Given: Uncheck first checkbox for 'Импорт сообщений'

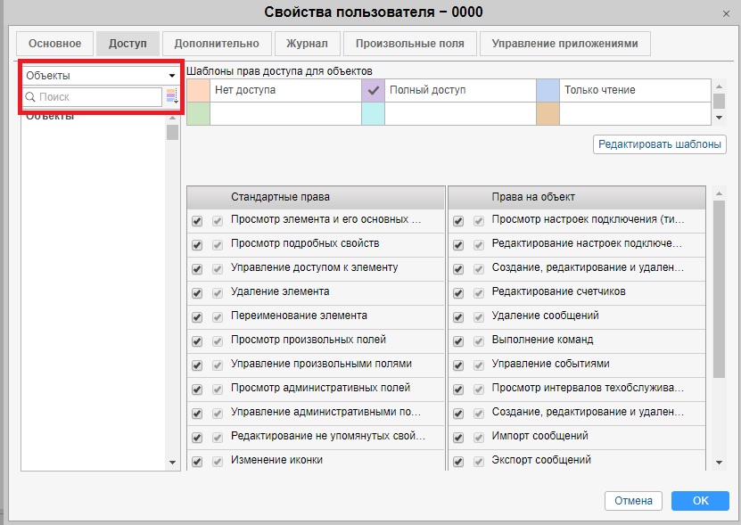Looking at the screenshot, I should coord(458,437).
